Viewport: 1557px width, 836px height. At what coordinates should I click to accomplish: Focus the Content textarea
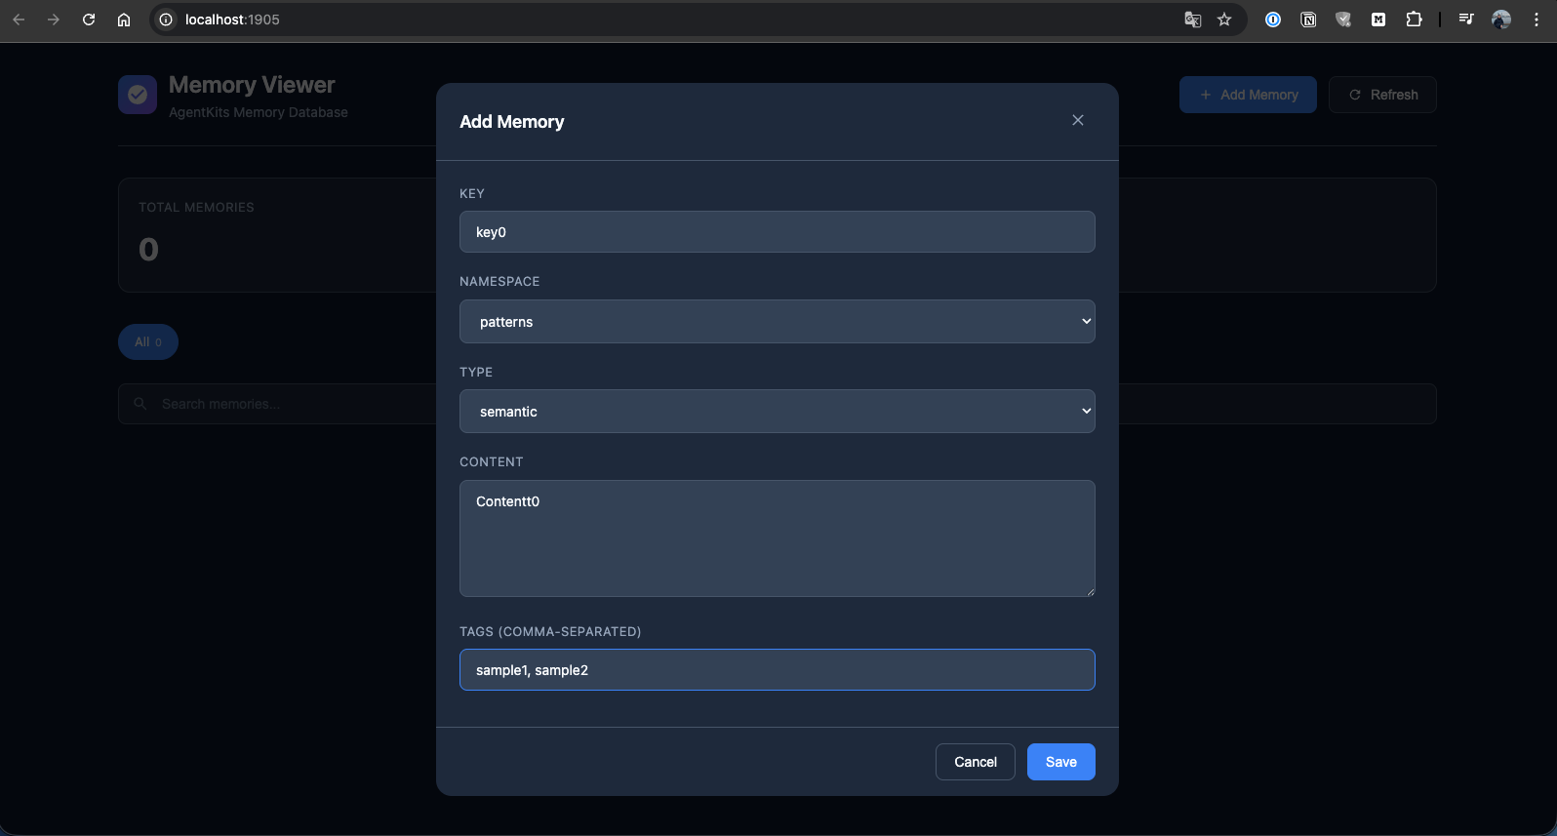tap(777, 538)
